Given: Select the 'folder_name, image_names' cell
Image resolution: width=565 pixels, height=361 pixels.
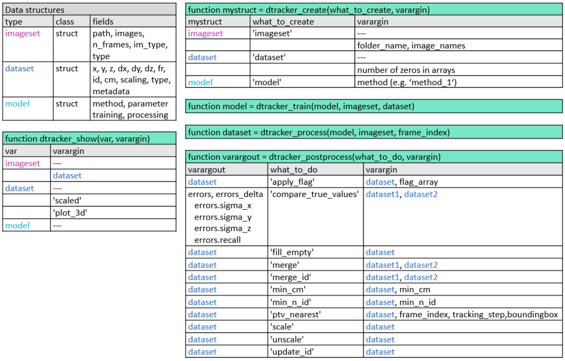Looking at the screenshot, I should (x=458, y=45).
